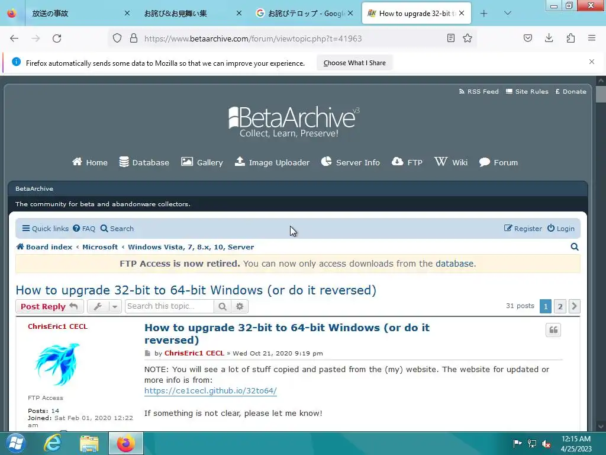This screenshot has height=455, width=606.
Task: Click current page 1 button
Action: coord(545,306)
